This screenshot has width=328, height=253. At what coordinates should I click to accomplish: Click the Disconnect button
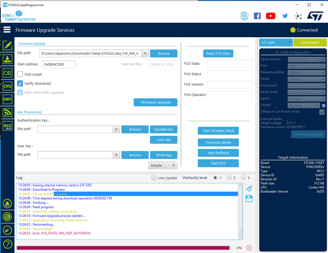(310, 42)
